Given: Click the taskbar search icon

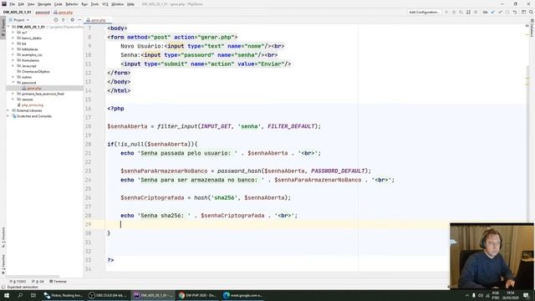Looking at the screenshot, I should (20, 295).
